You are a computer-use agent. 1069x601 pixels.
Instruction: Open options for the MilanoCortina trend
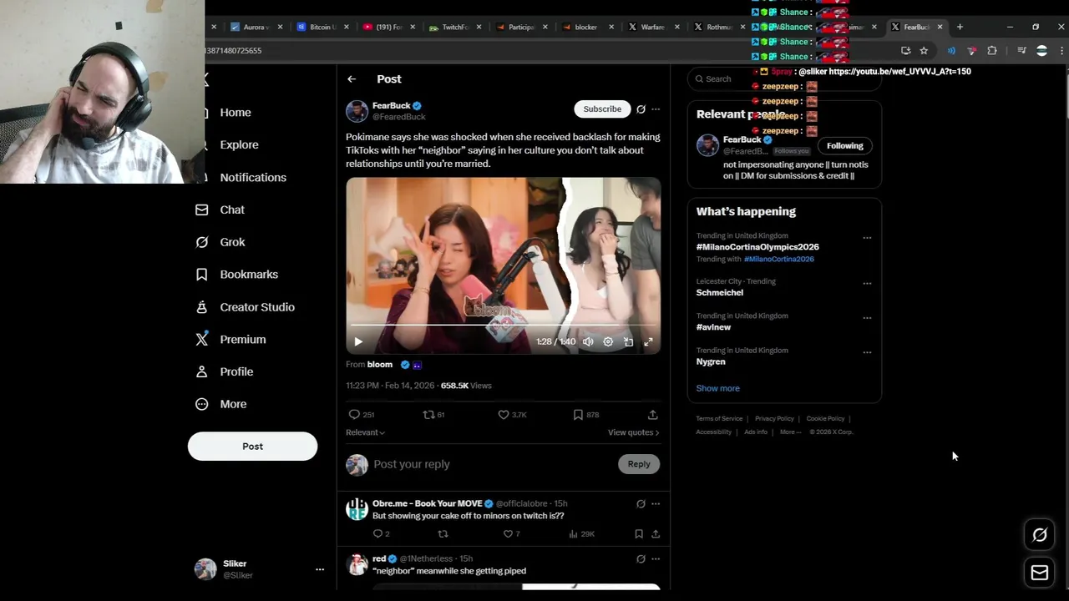[867, 238]
